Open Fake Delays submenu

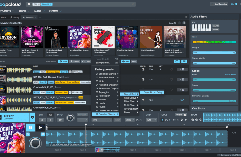point(130,98)
